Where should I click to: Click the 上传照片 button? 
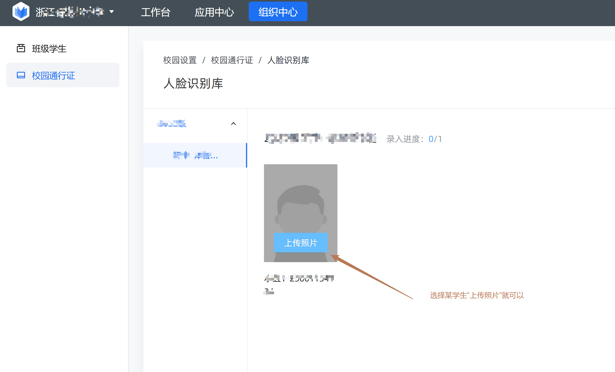(x=300, y=243)
